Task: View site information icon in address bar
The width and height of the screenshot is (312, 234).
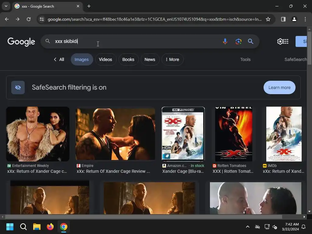Action: click(42, 19)
